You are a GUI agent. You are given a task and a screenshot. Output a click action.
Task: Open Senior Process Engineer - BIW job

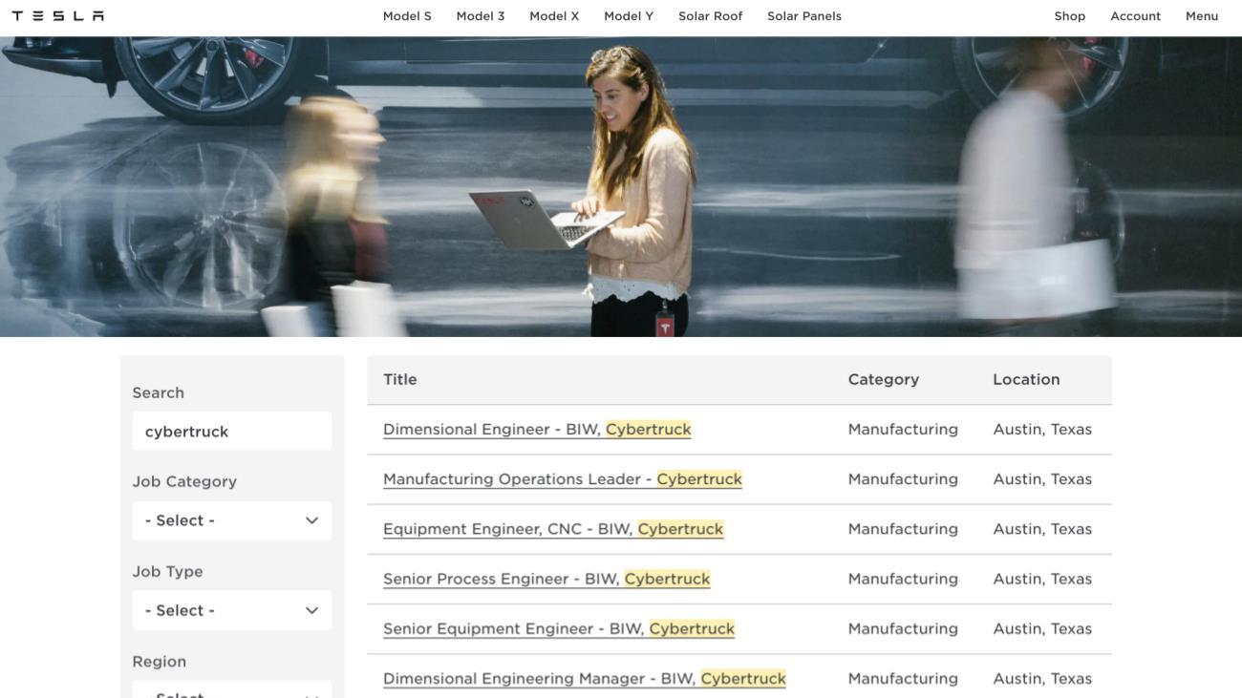(546, 579)
